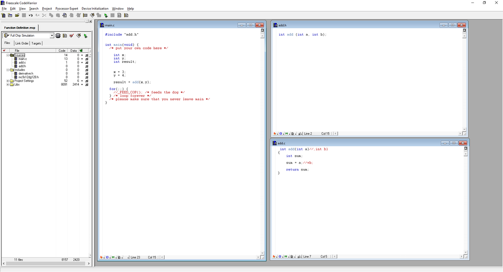Open target settings chip icon in project panel
This screenshot has height=272, width=503.
point(58,36)
